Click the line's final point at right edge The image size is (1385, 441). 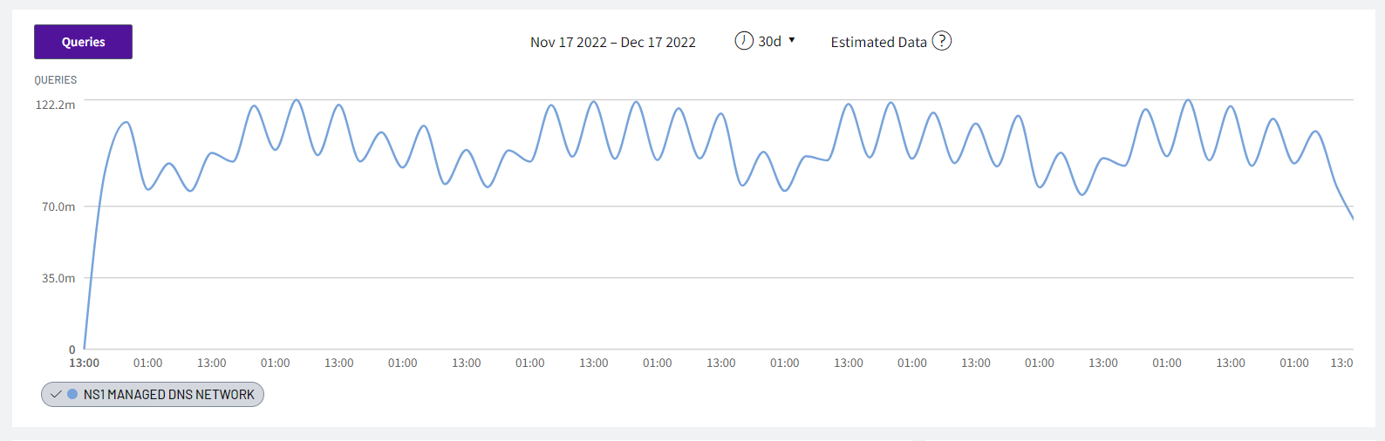tap(1352, 218)
